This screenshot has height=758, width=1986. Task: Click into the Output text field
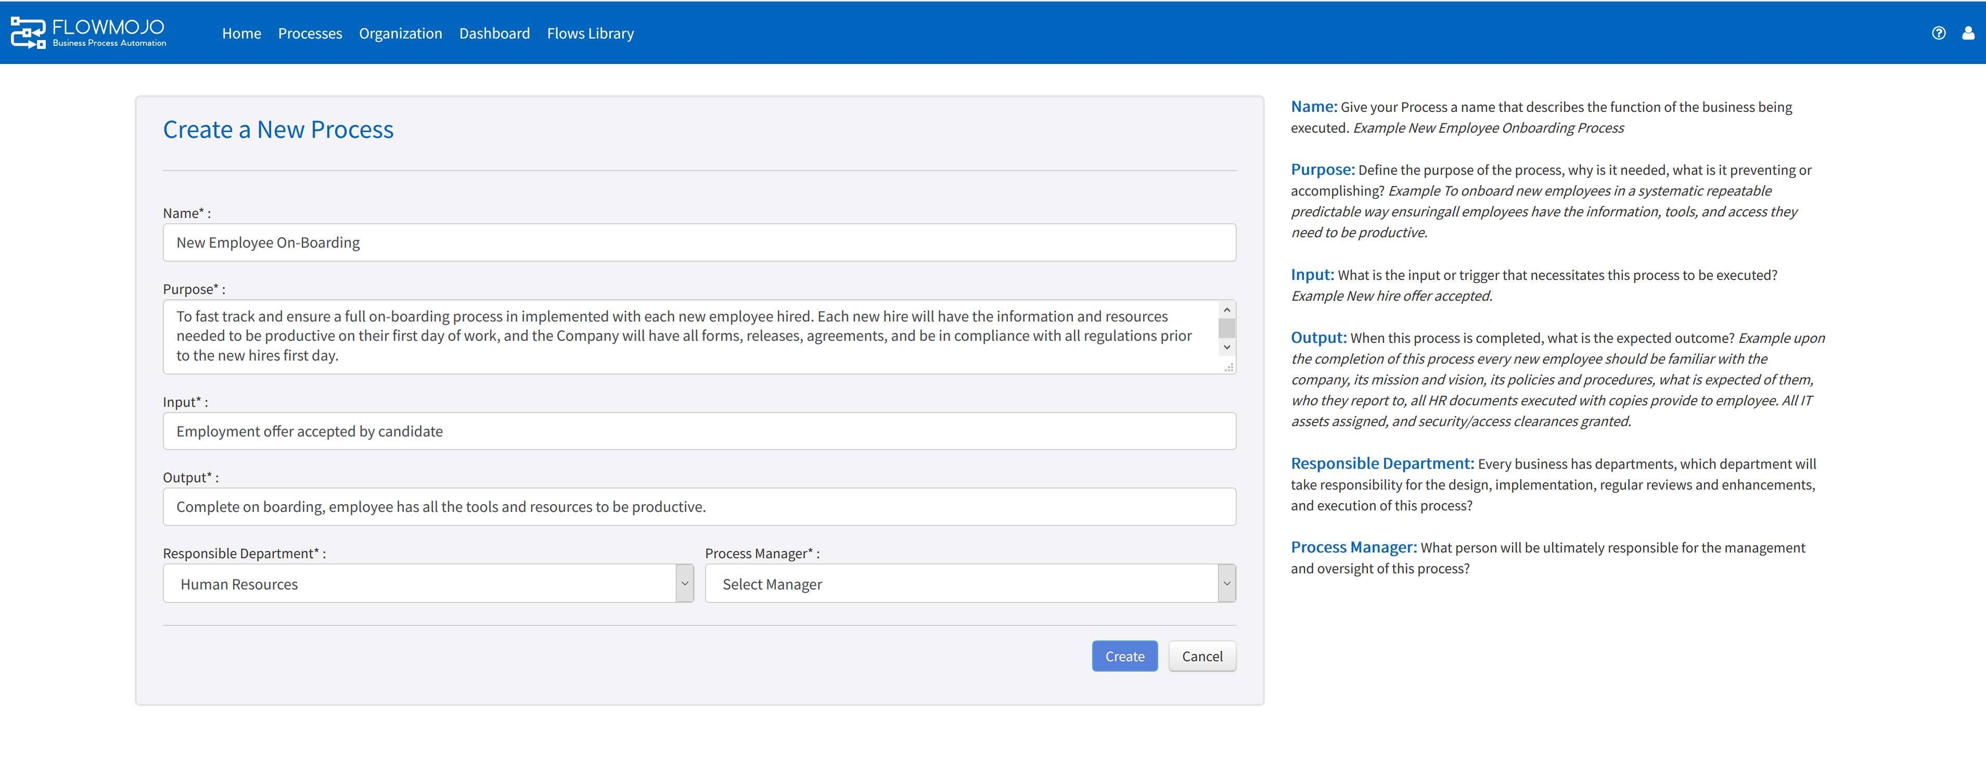pos(698,507)
